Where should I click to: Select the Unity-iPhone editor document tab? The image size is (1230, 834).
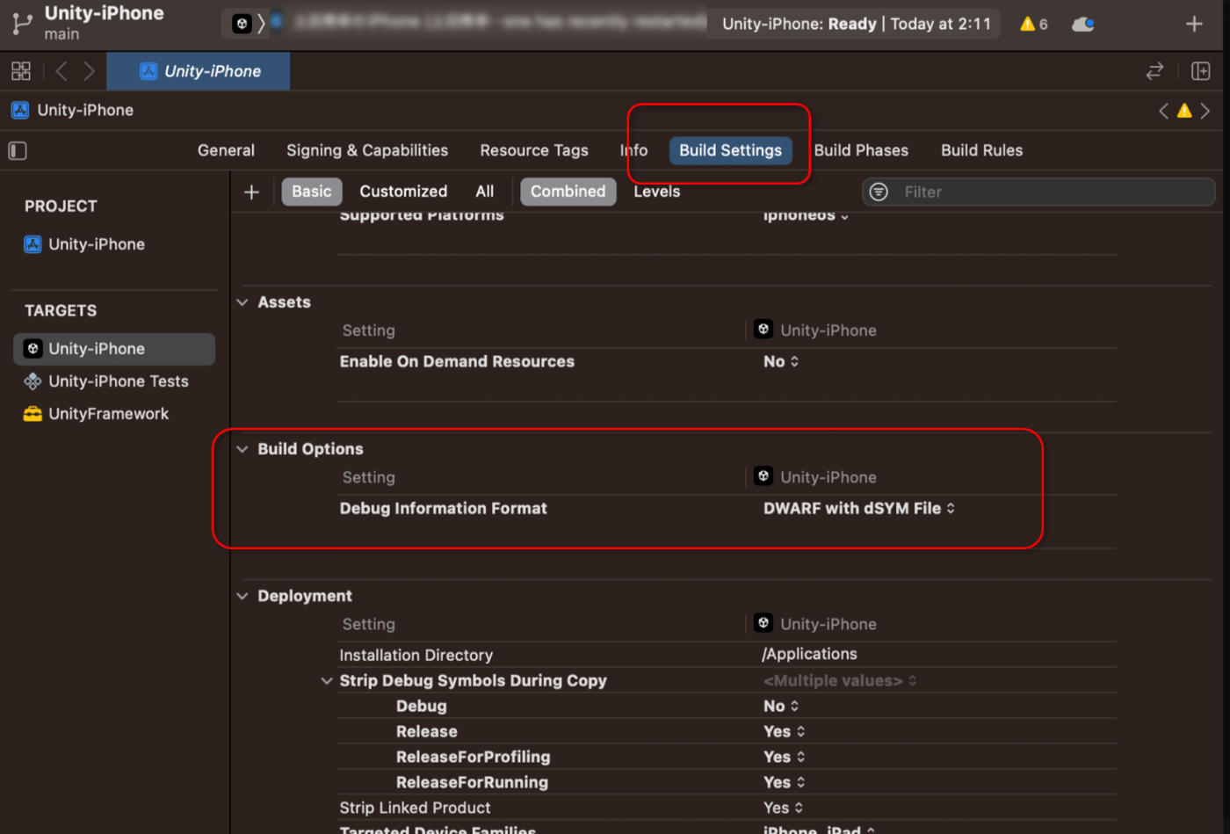pos(199,71)
